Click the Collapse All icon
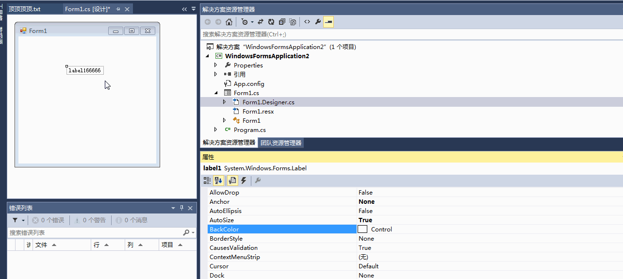Viewport: 623px width, 279px height. tap(282, 22)
